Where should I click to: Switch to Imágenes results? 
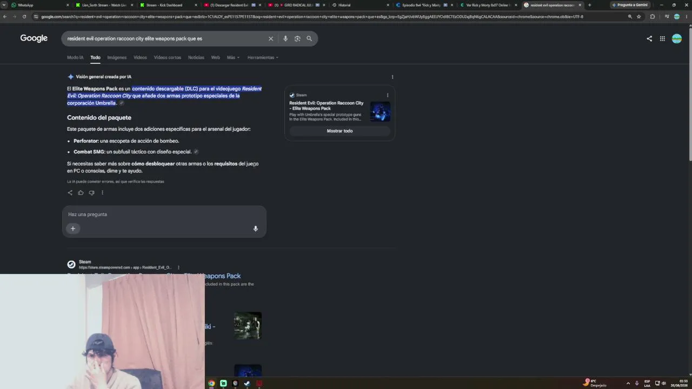click(x=117, y=57)
